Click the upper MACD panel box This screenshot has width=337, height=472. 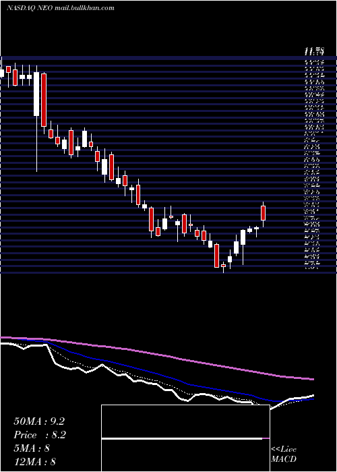185,421
